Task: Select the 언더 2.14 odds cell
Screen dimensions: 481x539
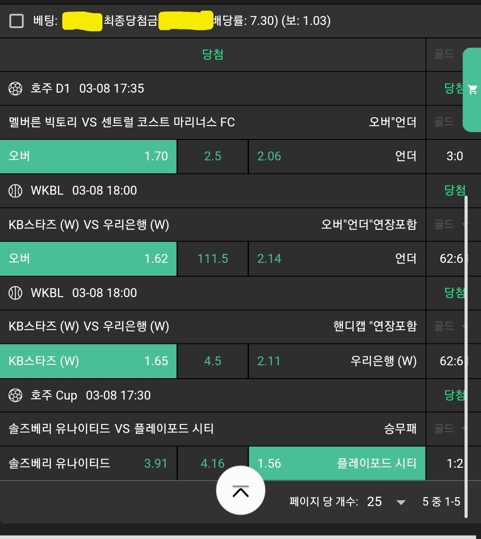Action: 337,259
